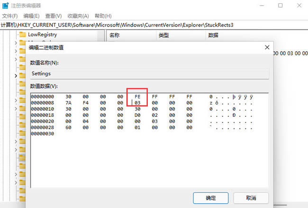Click the Registry Editor app icon
This screenshot has width=308, height=208.
point(5,6)
